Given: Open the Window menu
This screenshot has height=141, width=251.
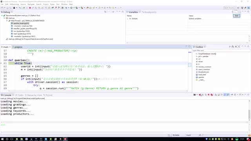Looking at the screenshot, I should (64, 4).
